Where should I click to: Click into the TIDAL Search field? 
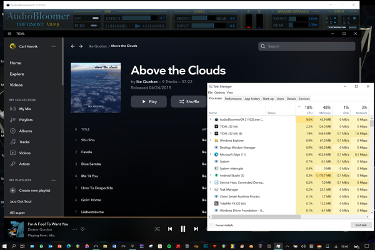point(307,46)
